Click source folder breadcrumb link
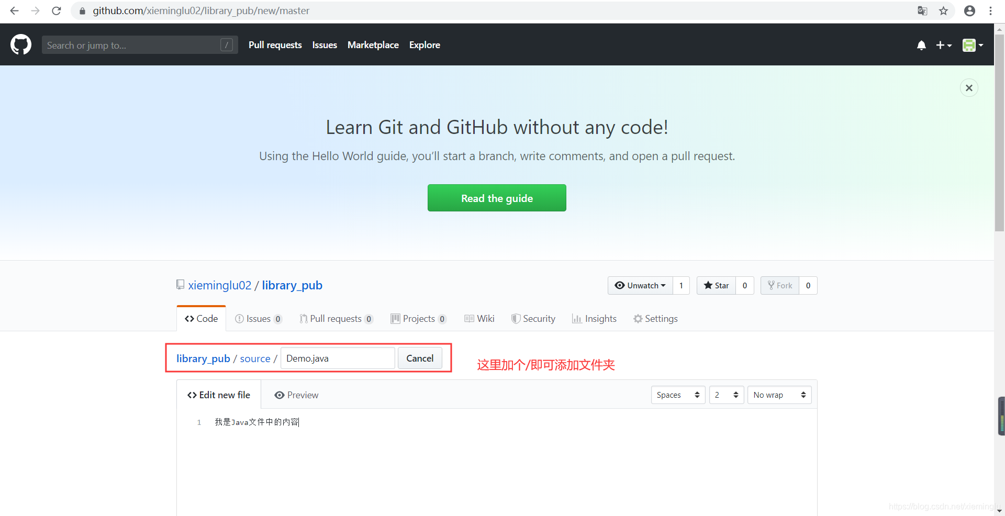Image resolution: width=1005 pixels, height=516 pixels. [x=255, y=358]
